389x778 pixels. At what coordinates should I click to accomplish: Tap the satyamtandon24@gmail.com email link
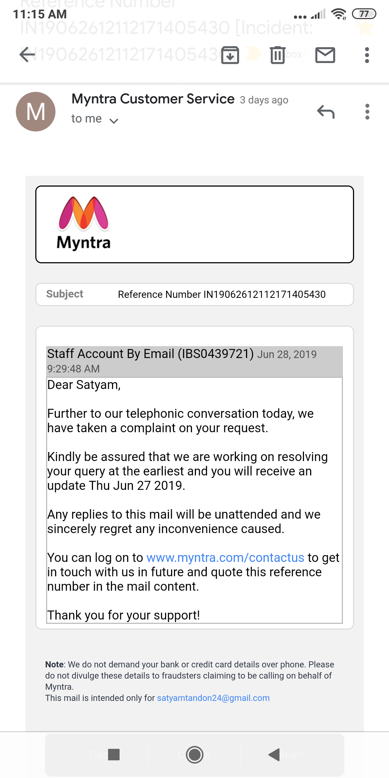pyautogui.click(x=213, y=698)
